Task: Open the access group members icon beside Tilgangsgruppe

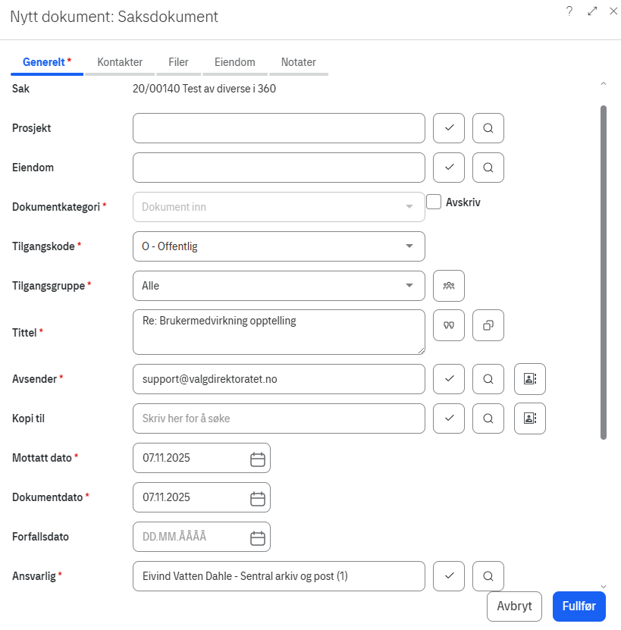Action: pyautogui.click(x=449, y=286)
